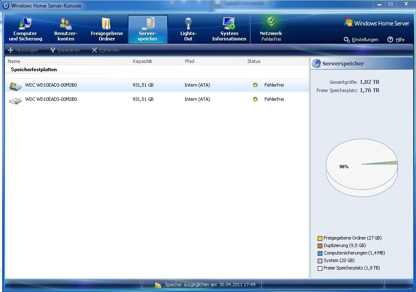
Task: Click the System (20 GB) legend text
Action: tap(339, 260)
